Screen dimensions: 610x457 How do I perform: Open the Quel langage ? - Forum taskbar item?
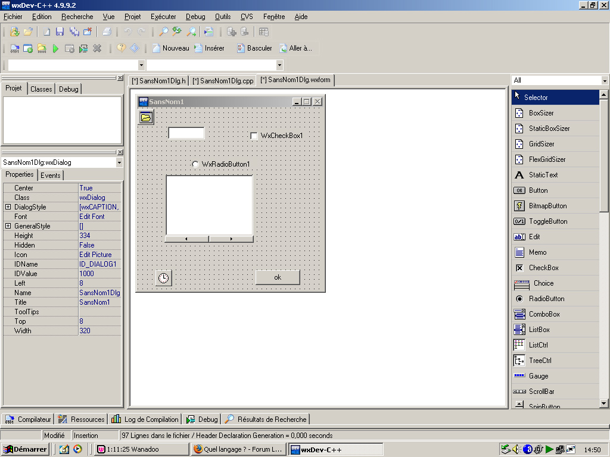(239, 449)
